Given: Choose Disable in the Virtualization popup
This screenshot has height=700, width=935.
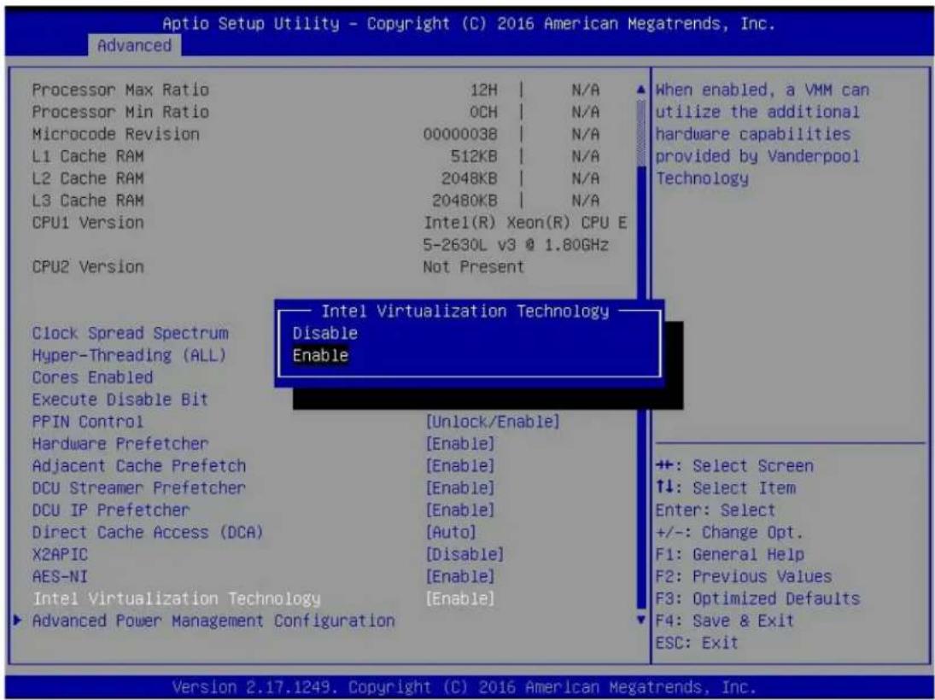Looking at the screenshot, I should [x=325, y=333].
